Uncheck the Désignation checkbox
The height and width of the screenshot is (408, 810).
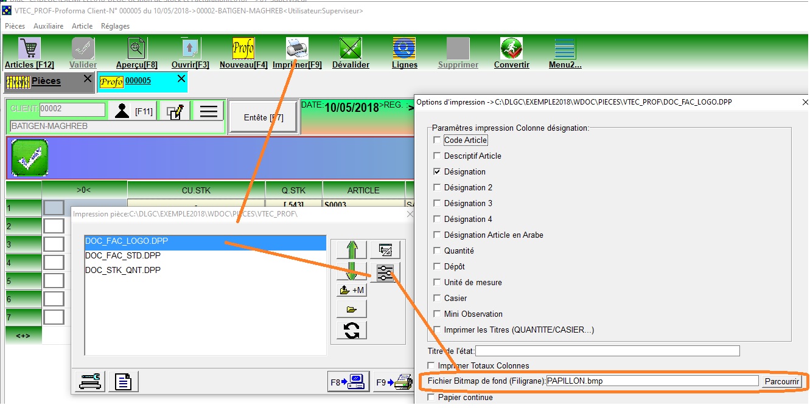(x=436, y=171)
